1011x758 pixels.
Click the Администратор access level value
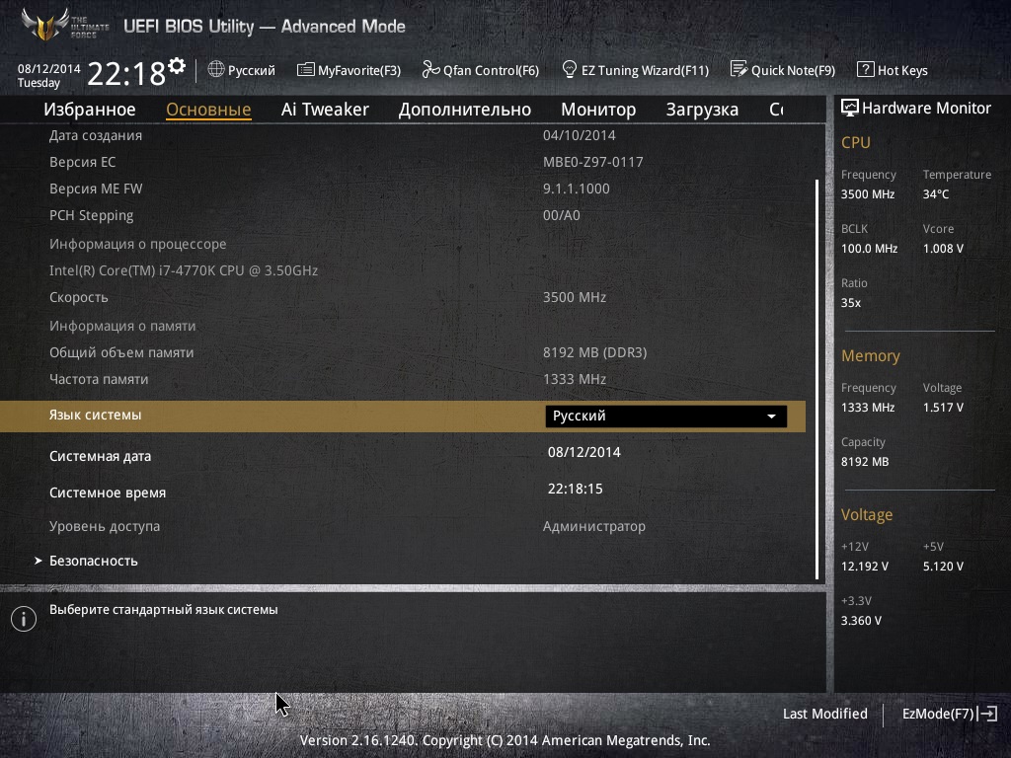(x=593, y=527)
